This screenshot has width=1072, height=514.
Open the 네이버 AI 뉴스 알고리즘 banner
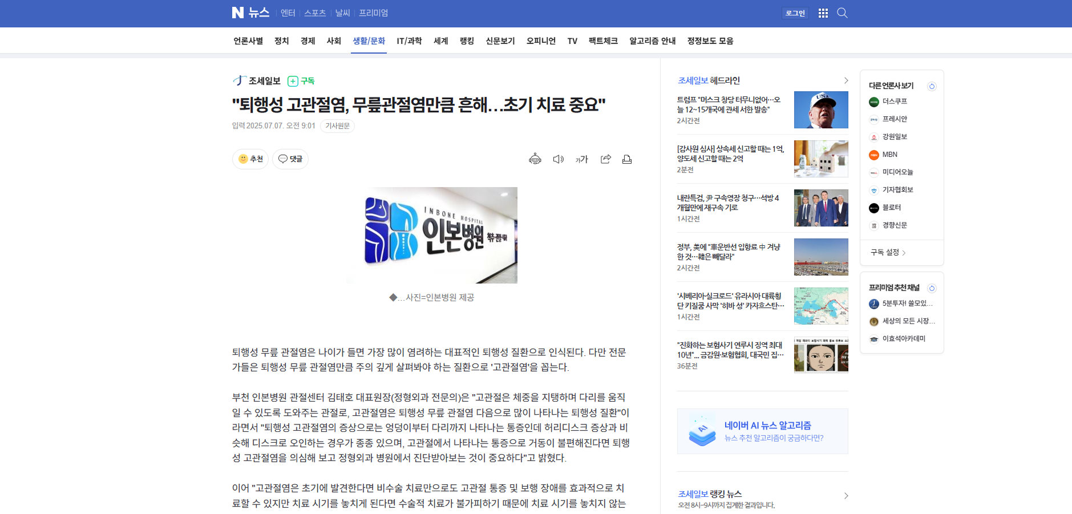point(762,431)
